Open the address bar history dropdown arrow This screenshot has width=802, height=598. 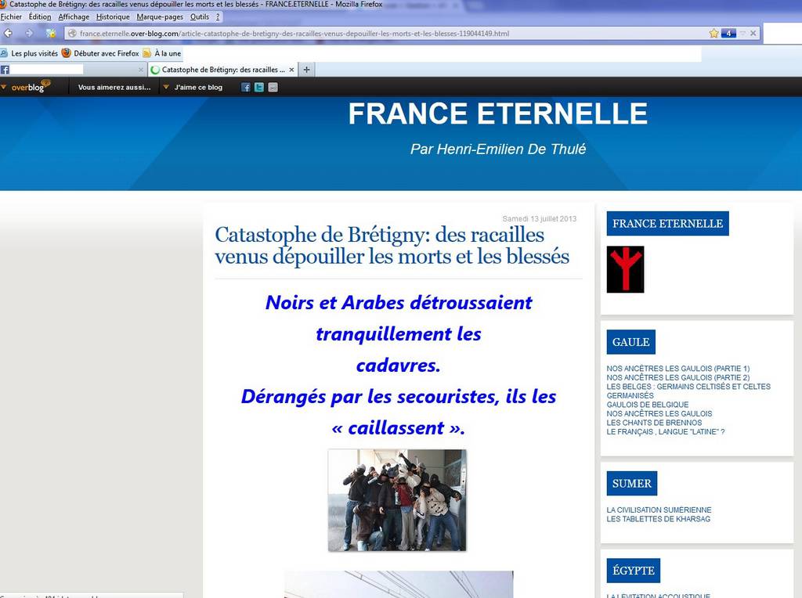point(742,33)
